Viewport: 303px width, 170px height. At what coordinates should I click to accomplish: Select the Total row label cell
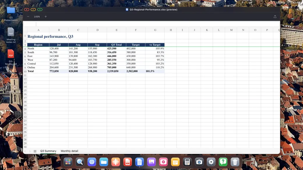[38, 71]
